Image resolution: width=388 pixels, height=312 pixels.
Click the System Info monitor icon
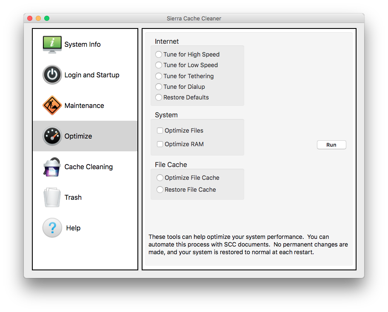52,45
